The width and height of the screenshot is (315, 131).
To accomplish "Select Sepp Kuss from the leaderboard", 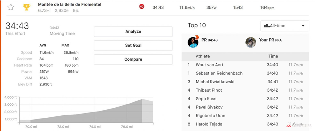I will [245, 99].
